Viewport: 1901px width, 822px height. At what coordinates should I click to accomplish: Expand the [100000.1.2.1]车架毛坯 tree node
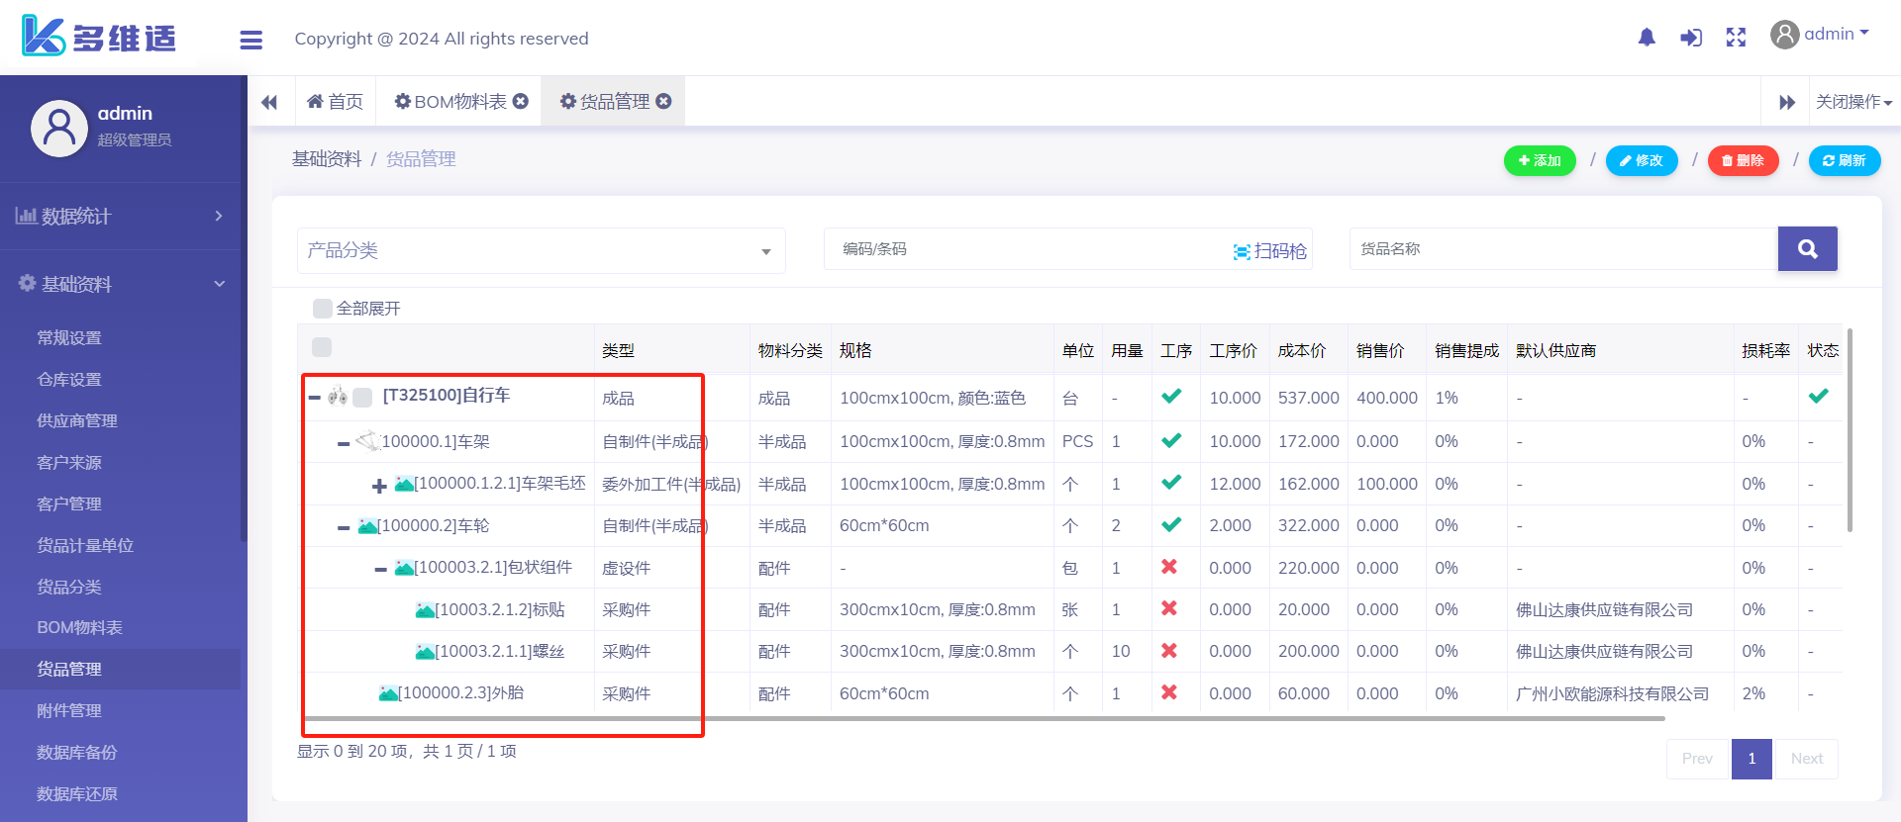pyautogui.click(x=379, y=486)
